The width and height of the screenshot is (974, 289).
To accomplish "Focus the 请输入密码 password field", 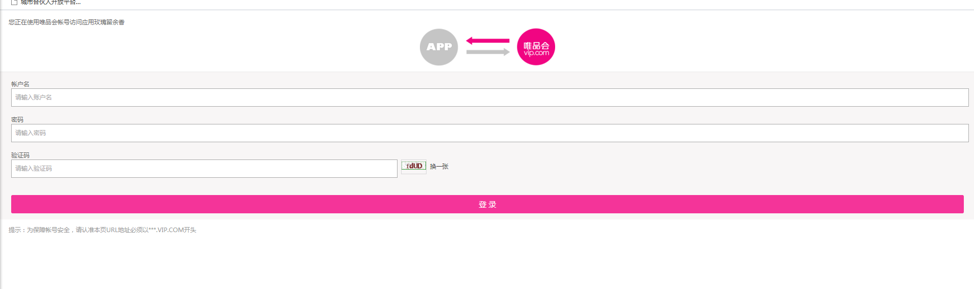I will tap(490, 133).
